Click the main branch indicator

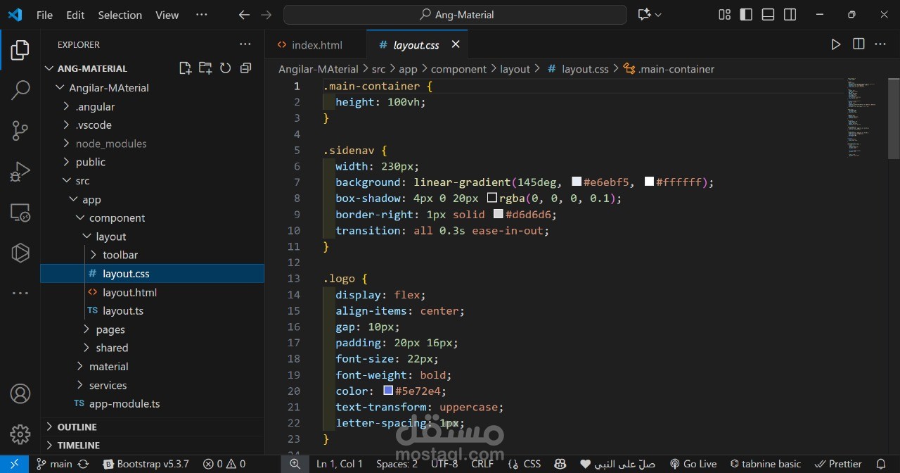click(54, 464)
